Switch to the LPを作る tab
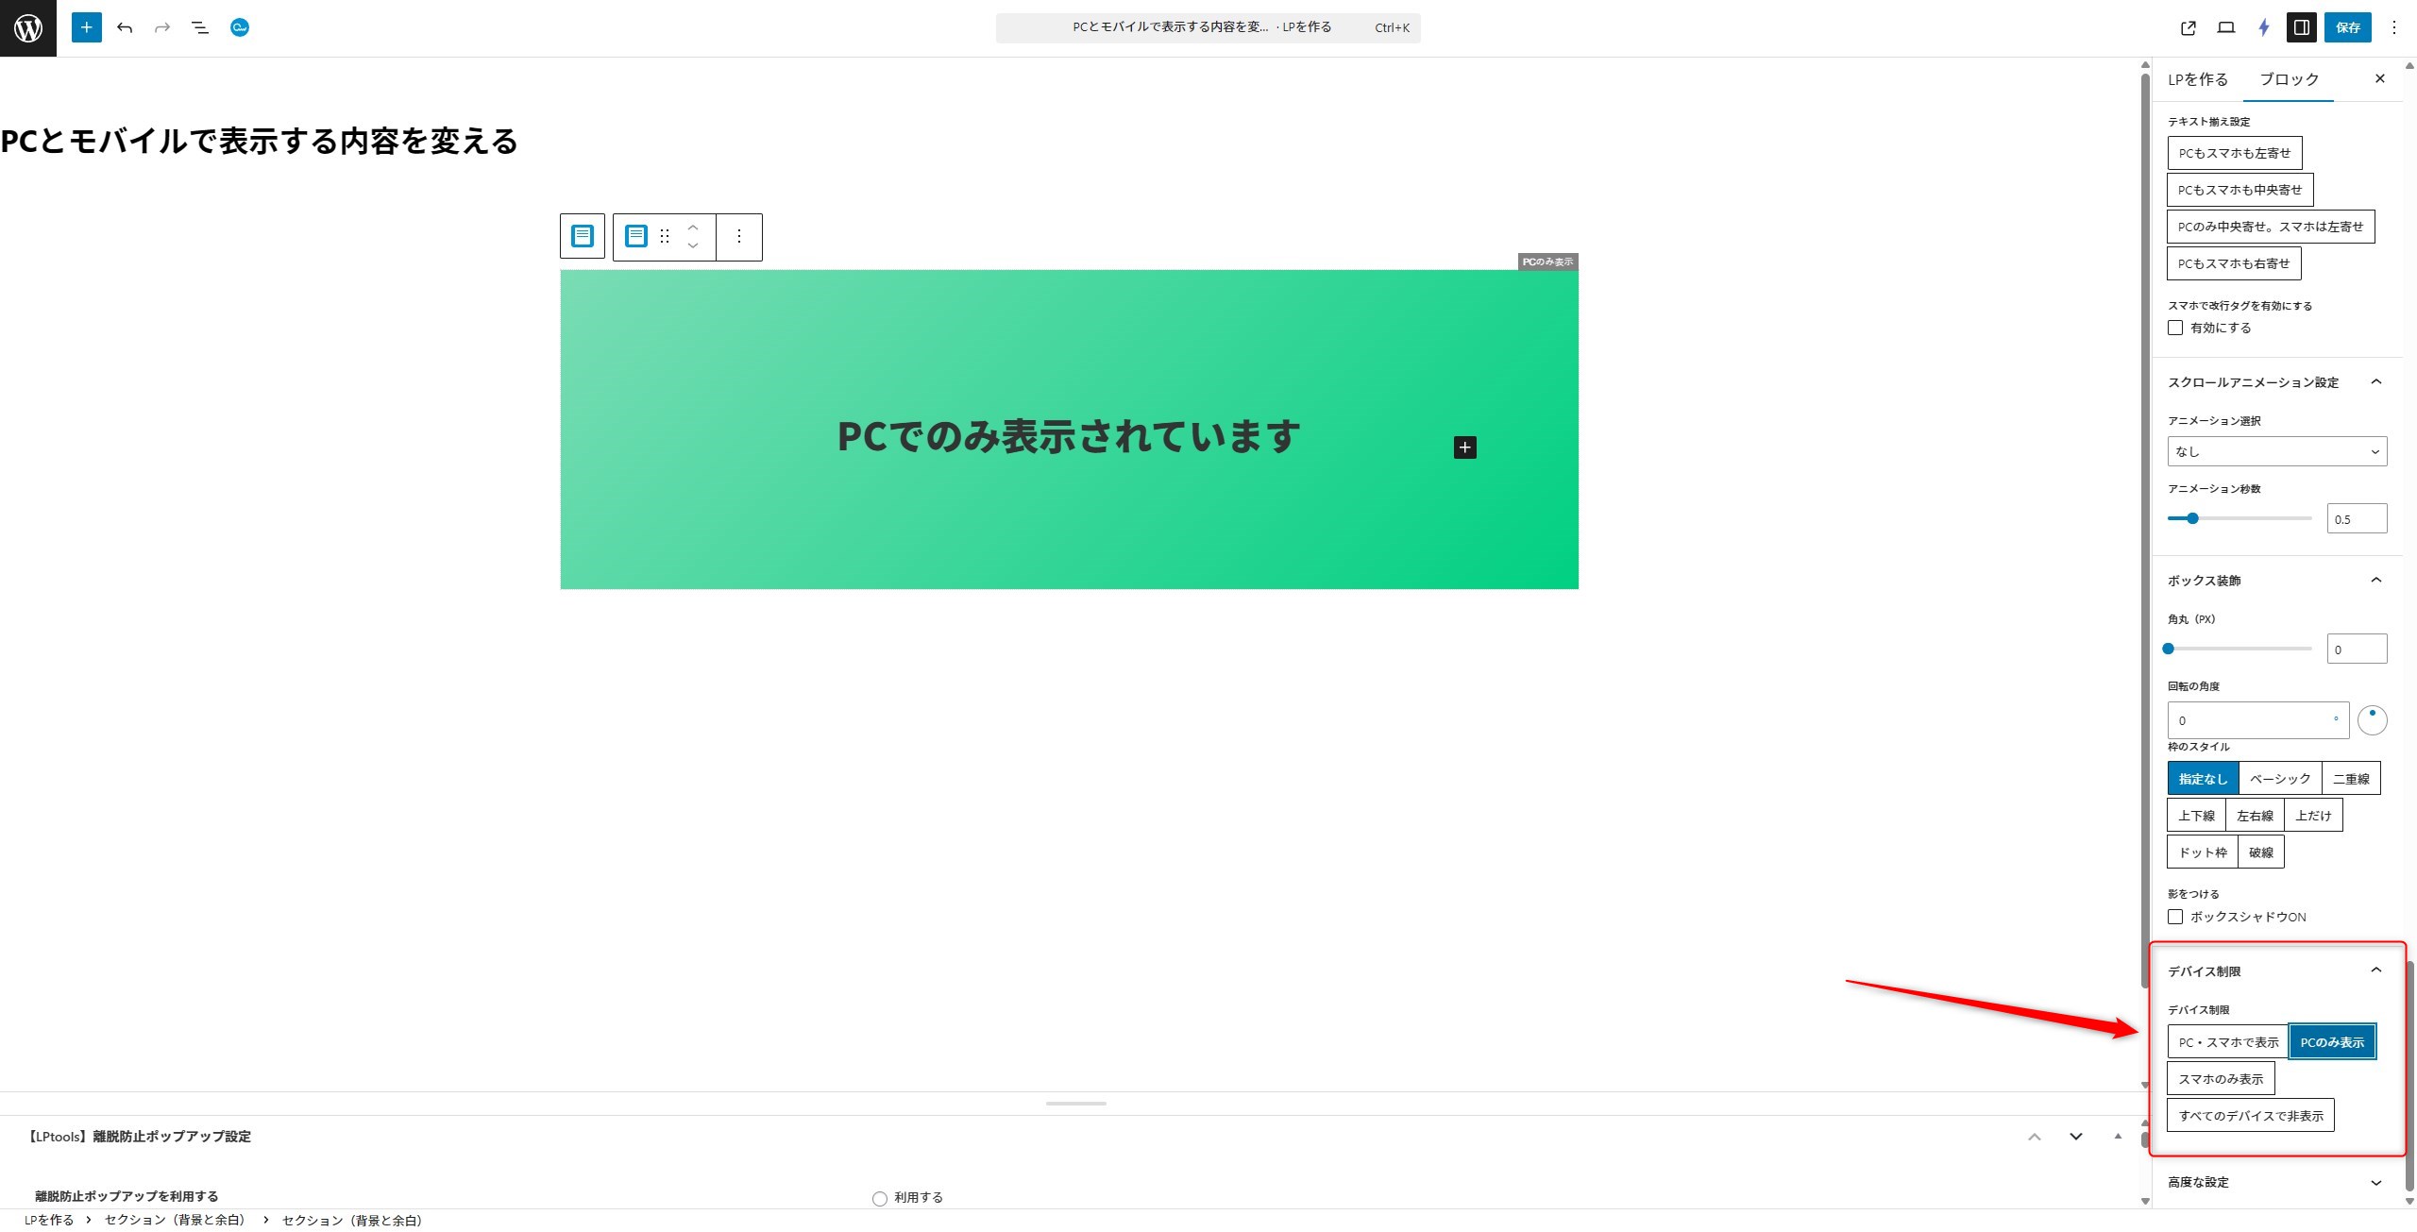2417x1232 pixels. coord(2198,79)
